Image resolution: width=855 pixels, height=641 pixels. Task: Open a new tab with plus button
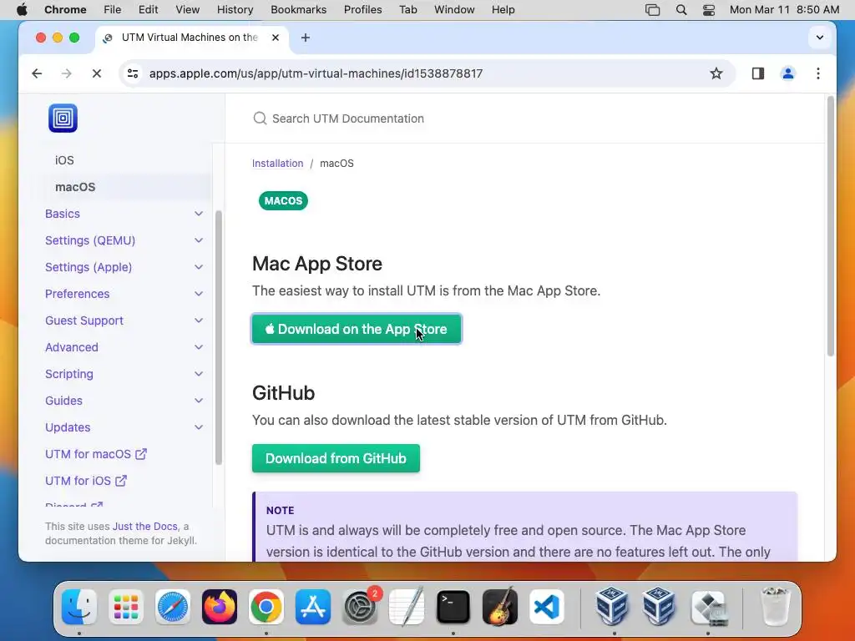(x=306, y=38)
